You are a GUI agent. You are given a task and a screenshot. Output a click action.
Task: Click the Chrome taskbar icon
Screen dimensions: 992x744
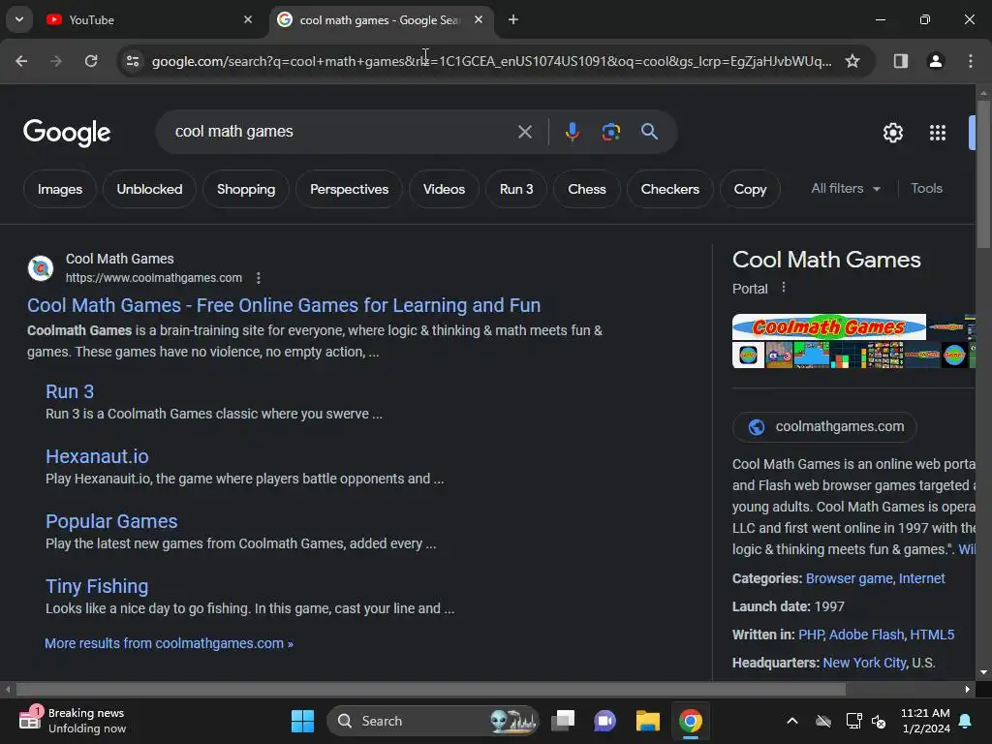click(690, 721)
